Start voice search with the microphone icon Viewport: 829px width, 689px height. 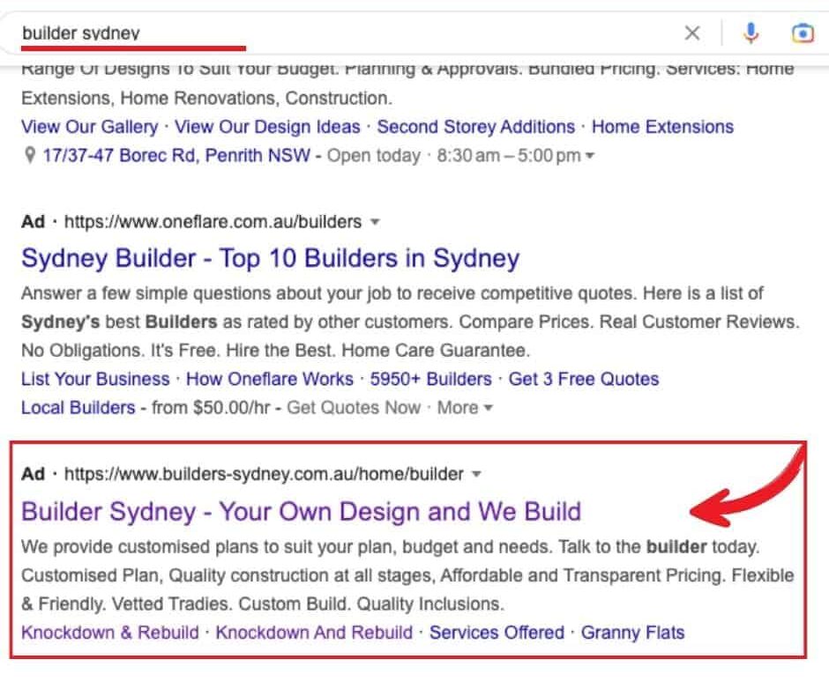pos(751,33)
